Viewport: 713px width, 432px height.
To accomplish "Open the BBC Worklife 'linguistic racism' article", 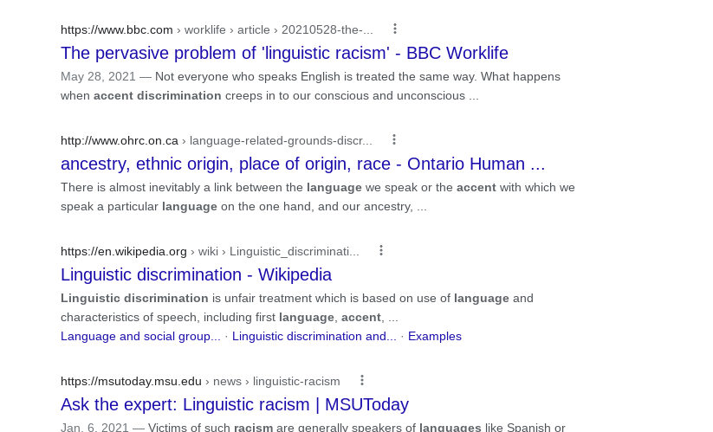I will pyautogui.click(x=284, y=53).
